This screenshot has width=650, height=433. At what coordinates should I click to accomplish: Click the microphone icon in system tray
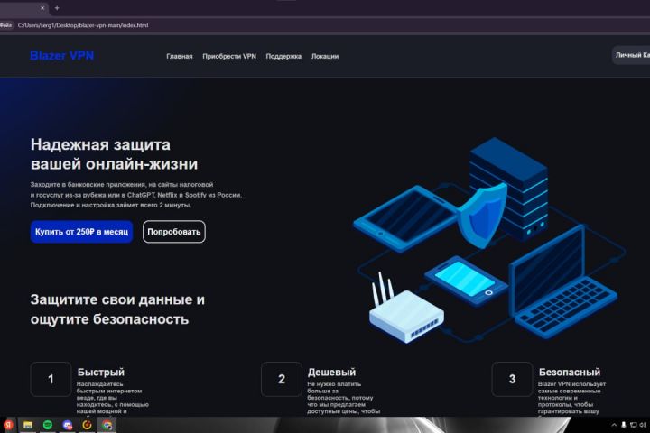(x=624, y=425)
